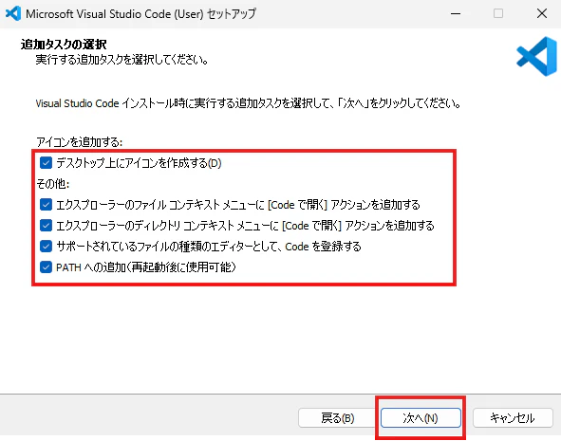Toggle the PATH への追加 checkbox

(46, 266)
